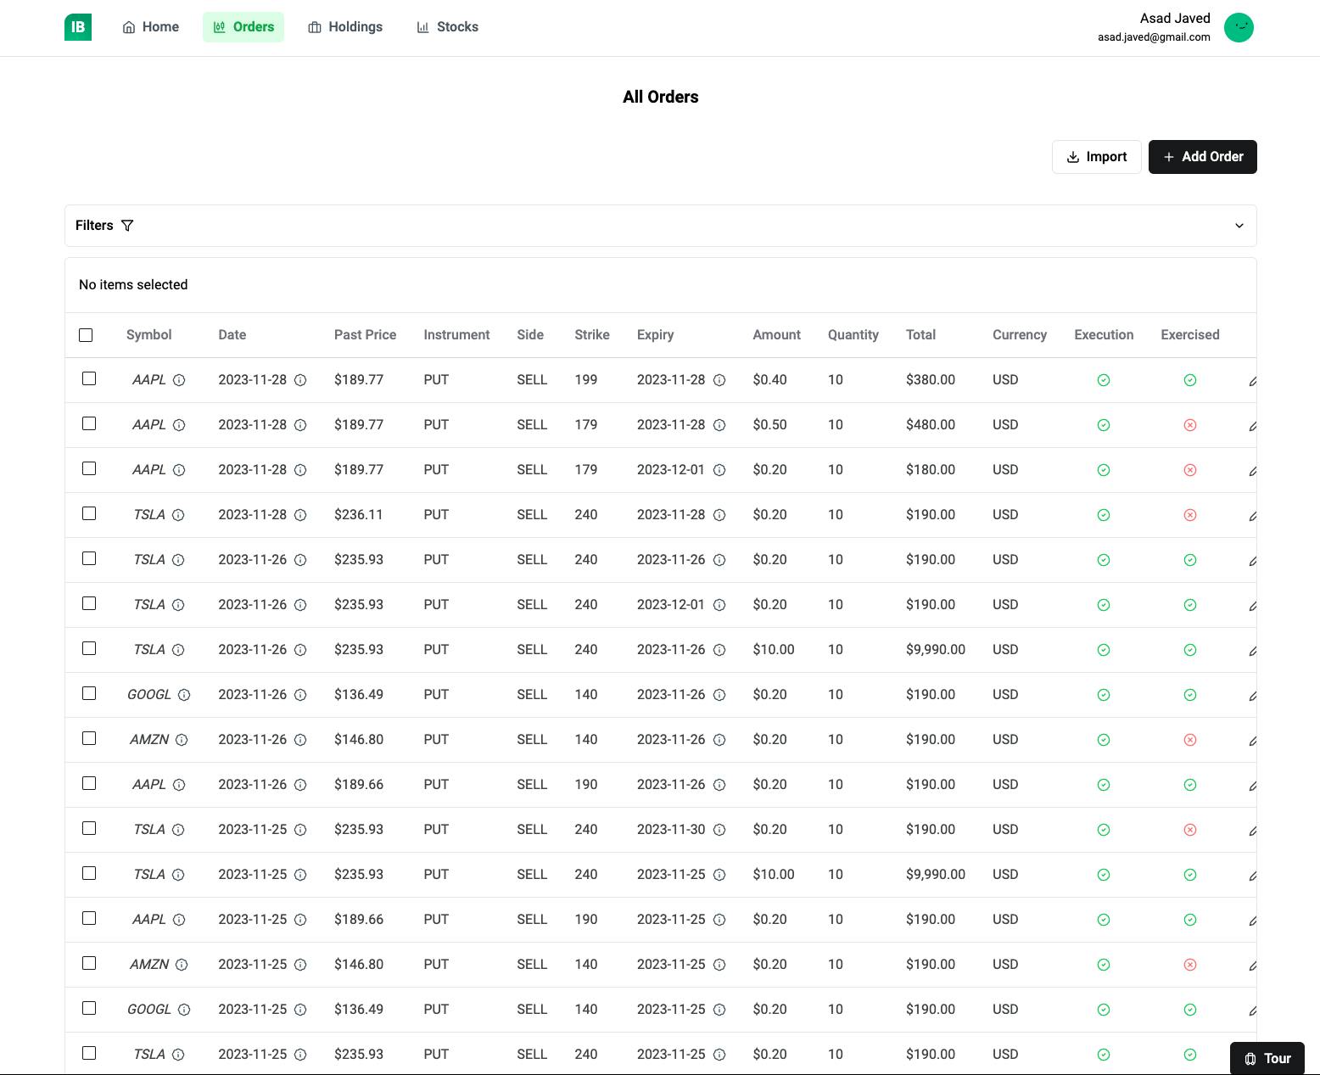Open the Filters section
Viewport: 1320px width, 1075px height.
pyautogui.click(x=94, y=226)
